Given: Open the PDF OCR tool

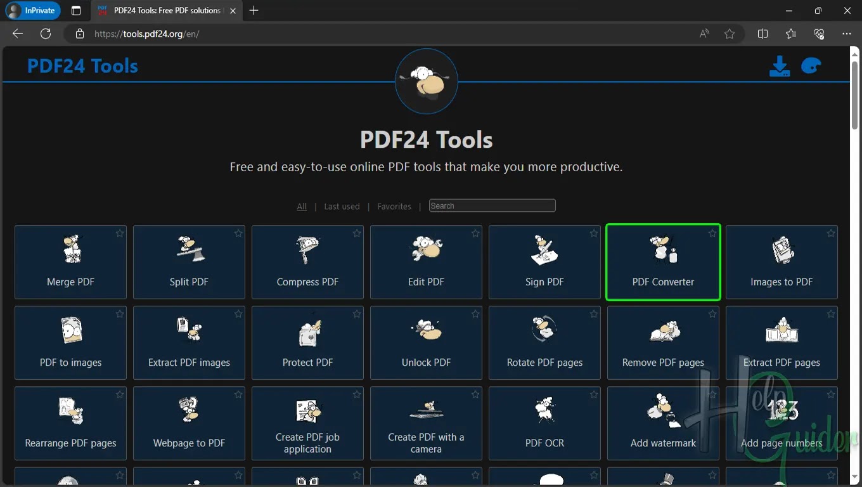Looking at the screenshot, I should click(x=544, y=423).
